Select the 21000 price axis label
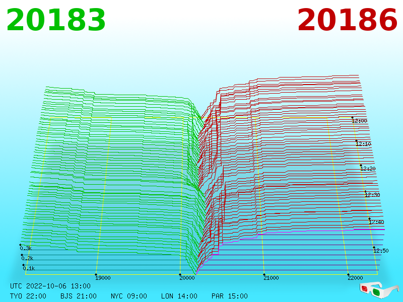403x302 pixels. [x=271, y=278]
